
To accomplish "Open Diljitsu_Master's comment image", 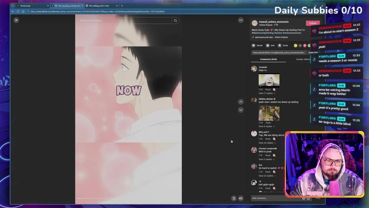I will pos(269,113).
